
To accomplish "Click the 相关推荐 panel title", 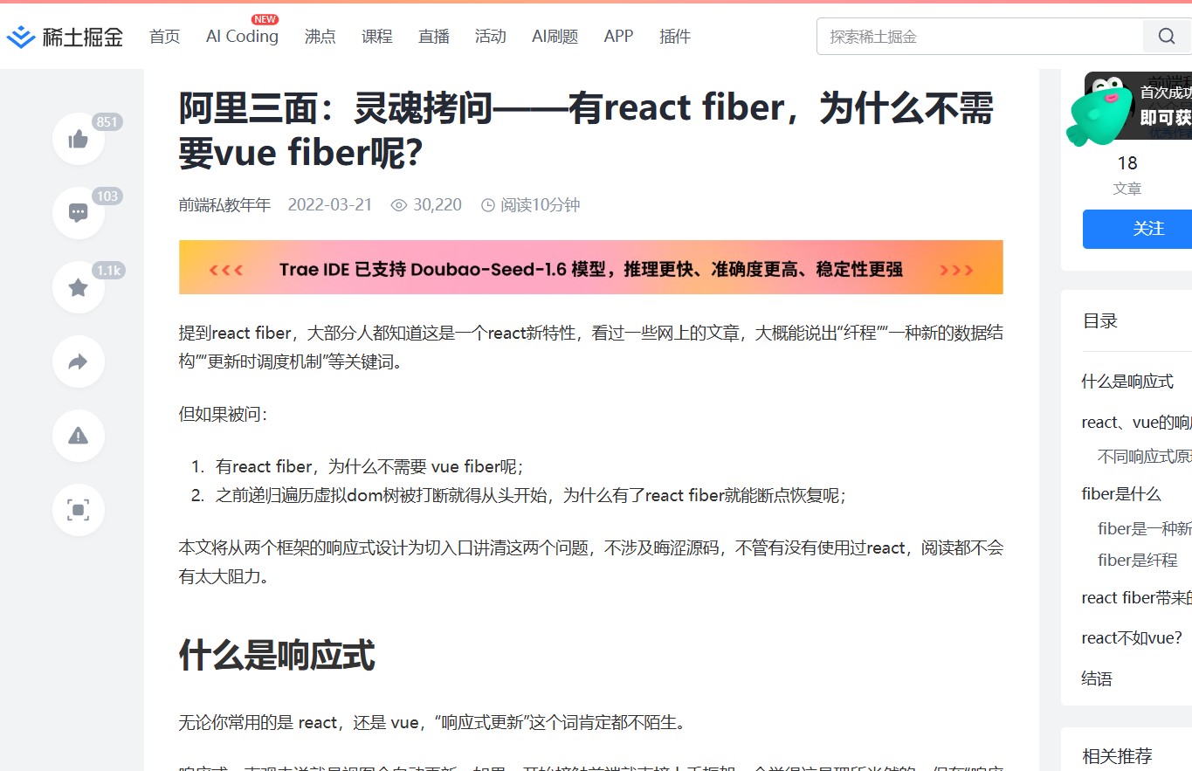I will coord(1118,756).
